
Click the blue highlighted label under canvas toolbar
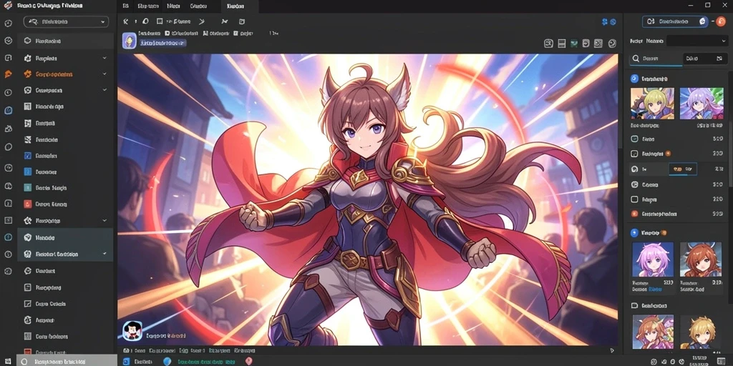[163, 43]
